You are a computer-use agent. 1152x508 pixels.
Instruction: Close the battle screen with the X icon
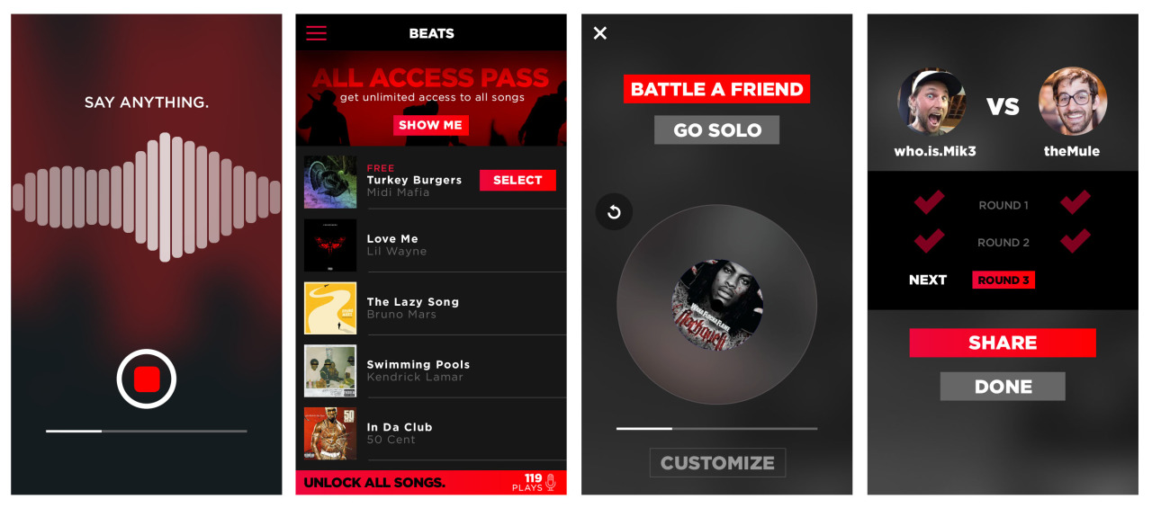coord(600,33)
